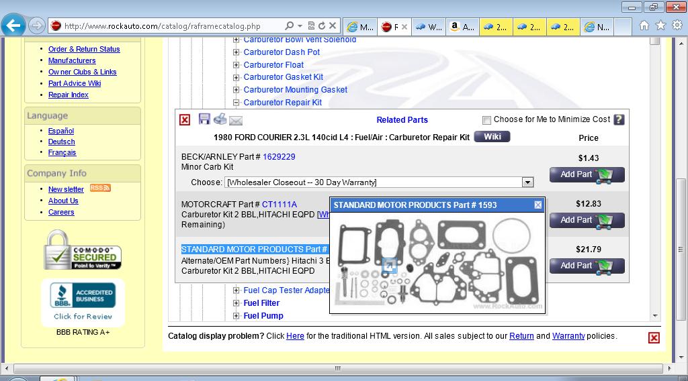The height and width of the screenshot is (381, 688).
Task: Go back with the browser back arrow
Action: tap(13, 26)
